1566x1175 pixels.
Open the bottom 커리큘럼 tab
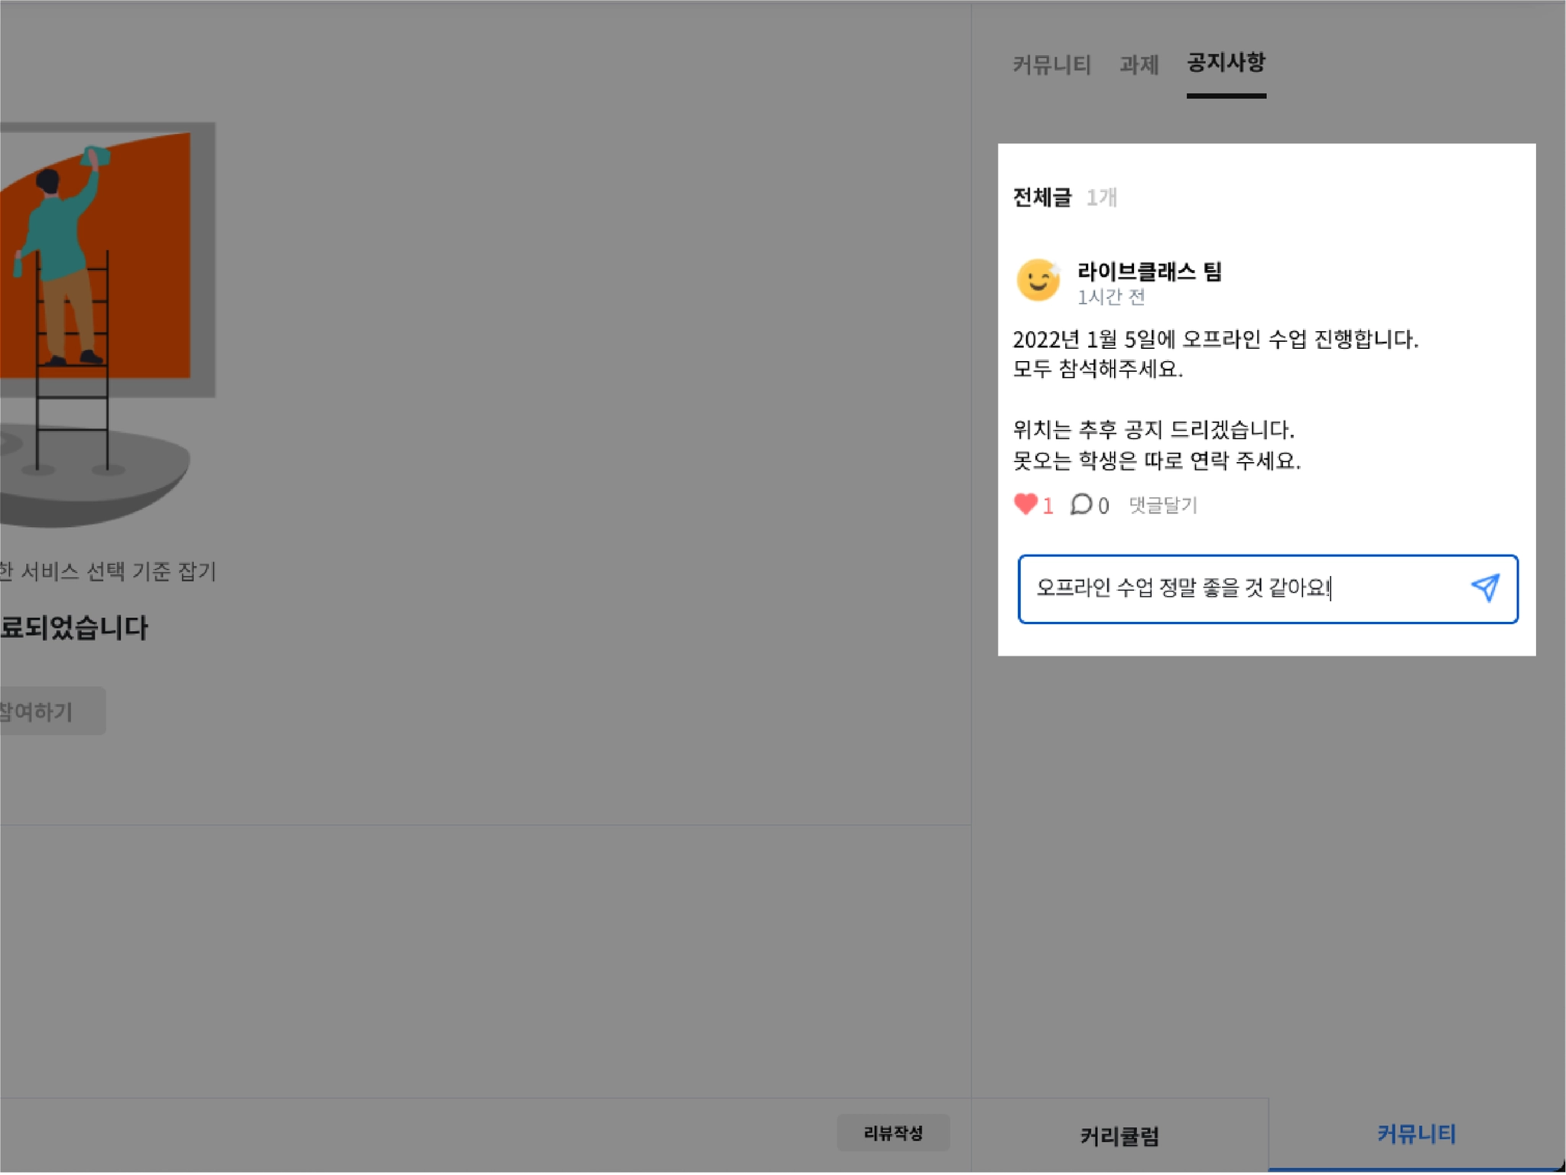(x=1119, y=1136)
